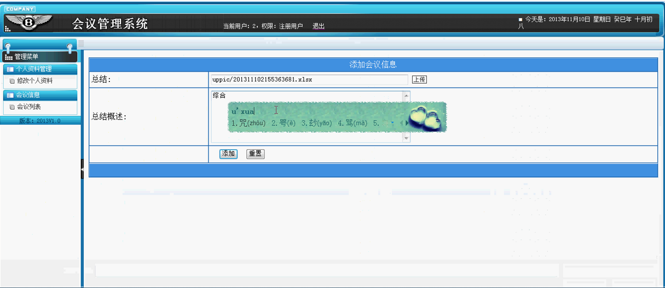Click the textarea scrollbar down arrow
Screen dimensions: 665x288
tap(406, 139)
